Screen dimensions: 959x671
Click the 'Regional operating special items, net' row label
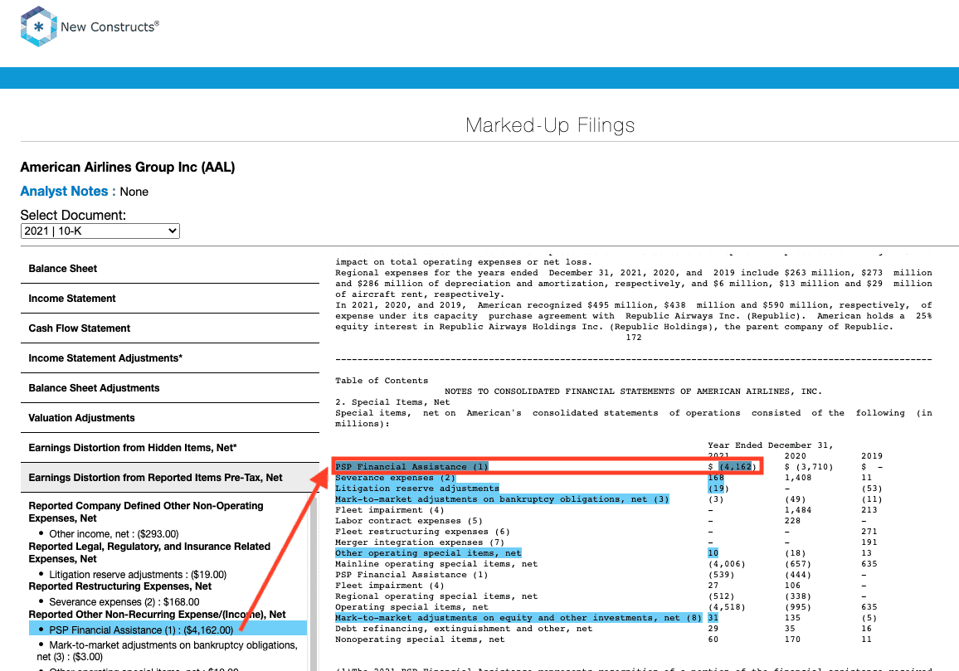coord(436,596)
